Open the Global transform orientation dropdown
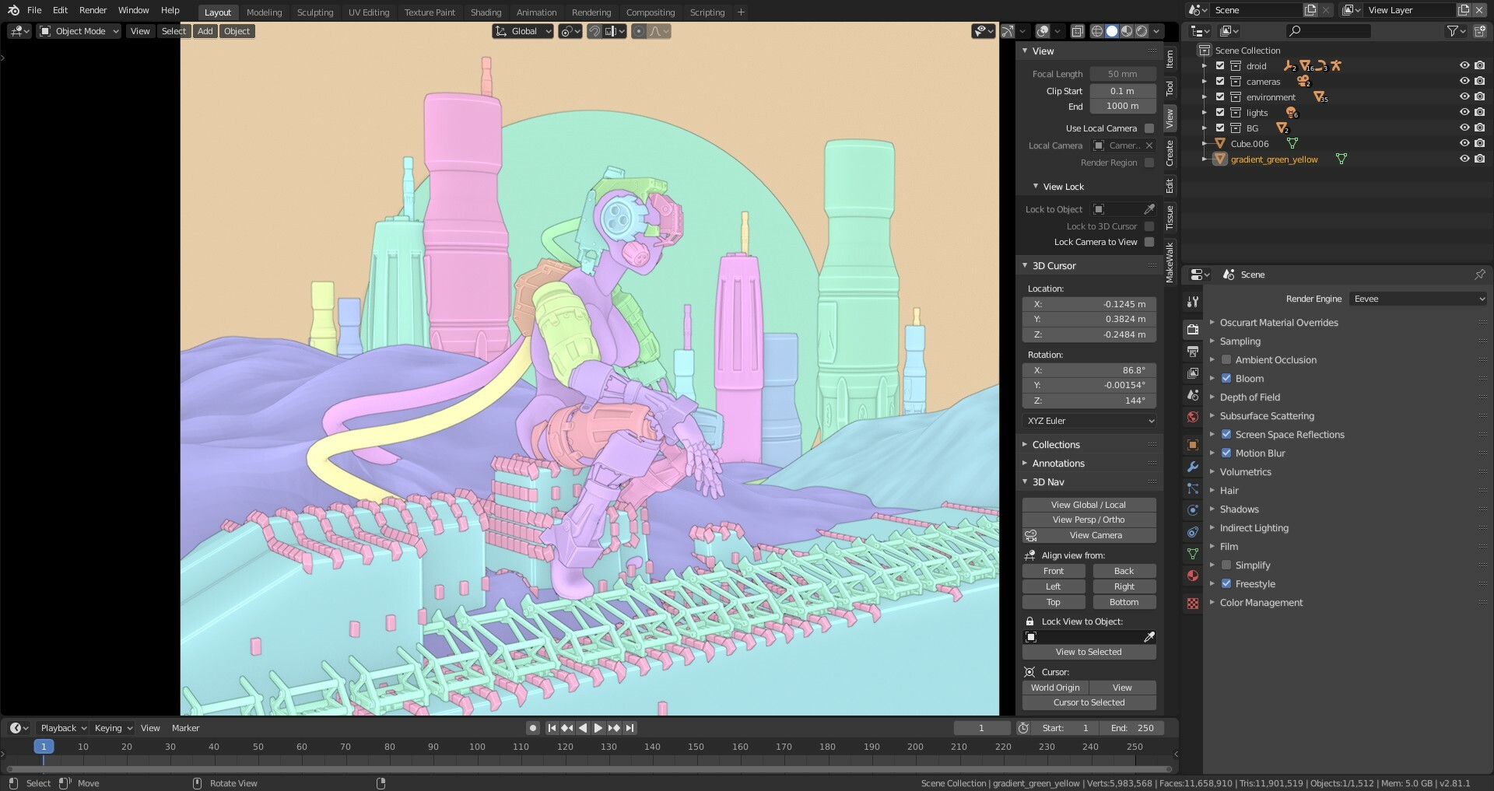Image resolution: width=1494 pixels, height=791 pixels. pos(523,31)
